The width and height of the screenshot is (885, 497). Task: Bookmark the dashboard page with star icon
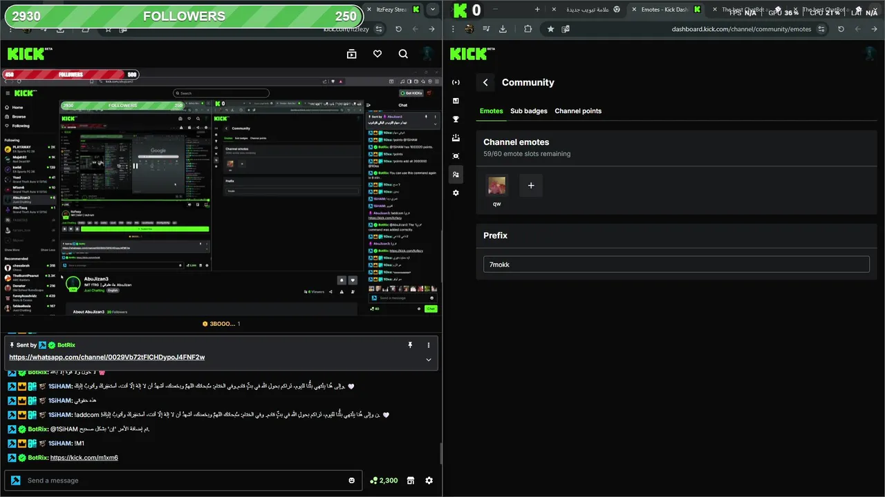[x=550, y=29]
